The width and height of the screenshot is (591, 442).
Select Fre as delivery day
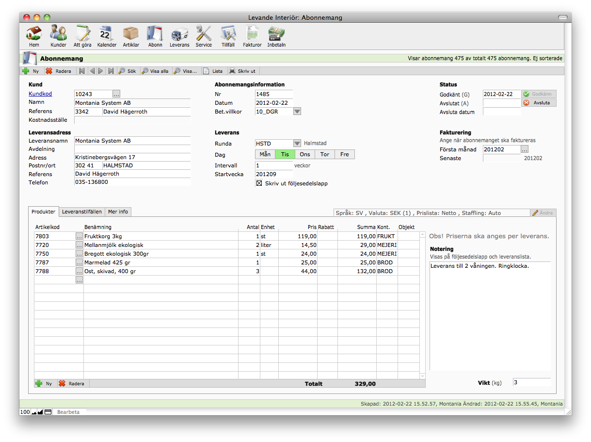pyautogui.click(x=344, y=154)
